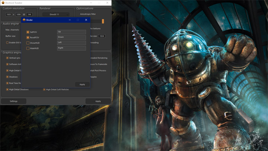The image size is (268, 151).
Task: Click the cache size field 1024
Action: [x=102, y=36]
